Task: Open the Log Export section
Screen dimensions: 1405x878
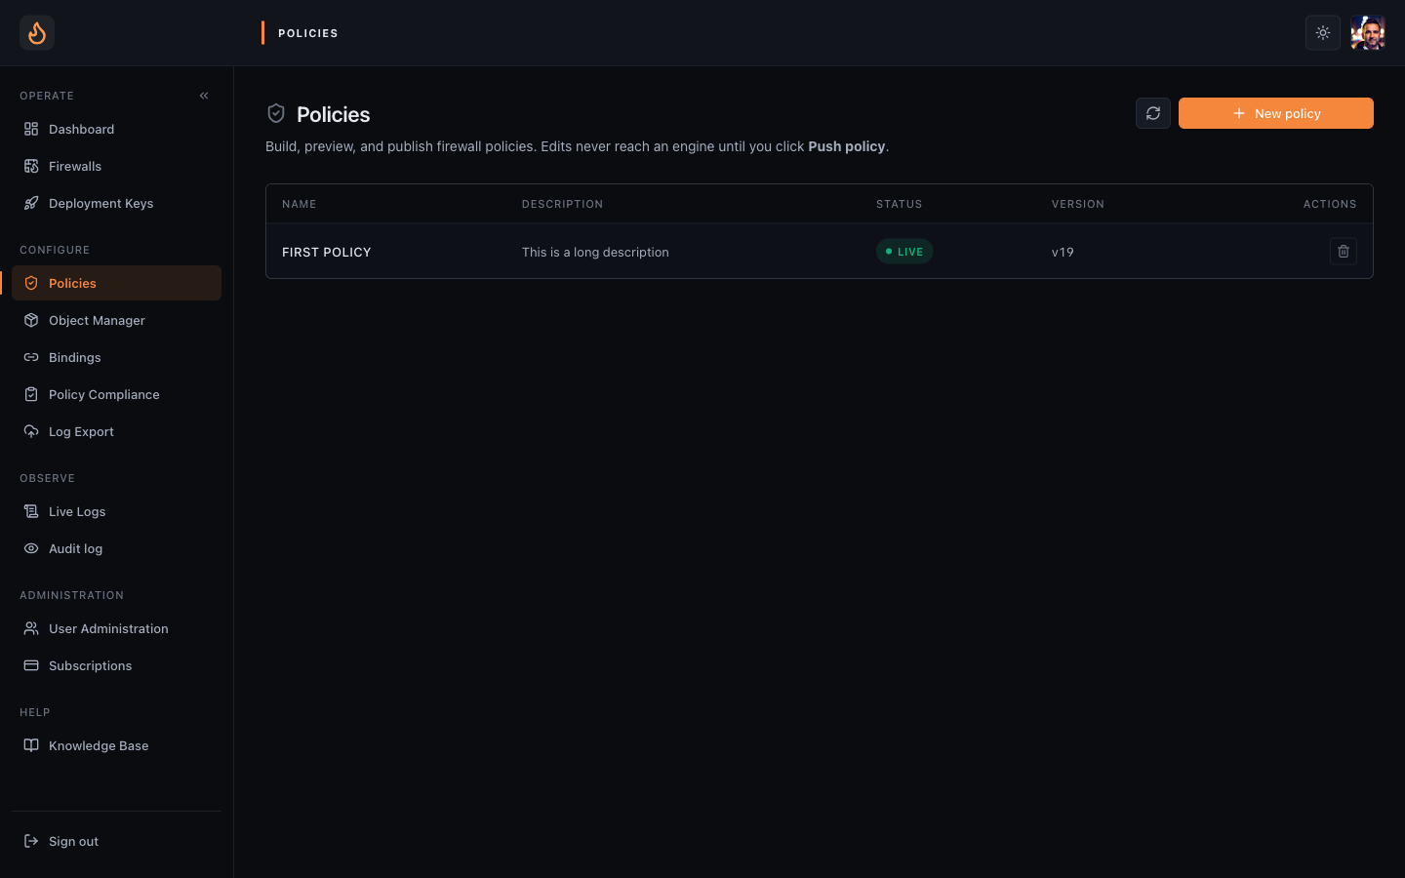Action: pyautogui.click(x=116, y=431)
